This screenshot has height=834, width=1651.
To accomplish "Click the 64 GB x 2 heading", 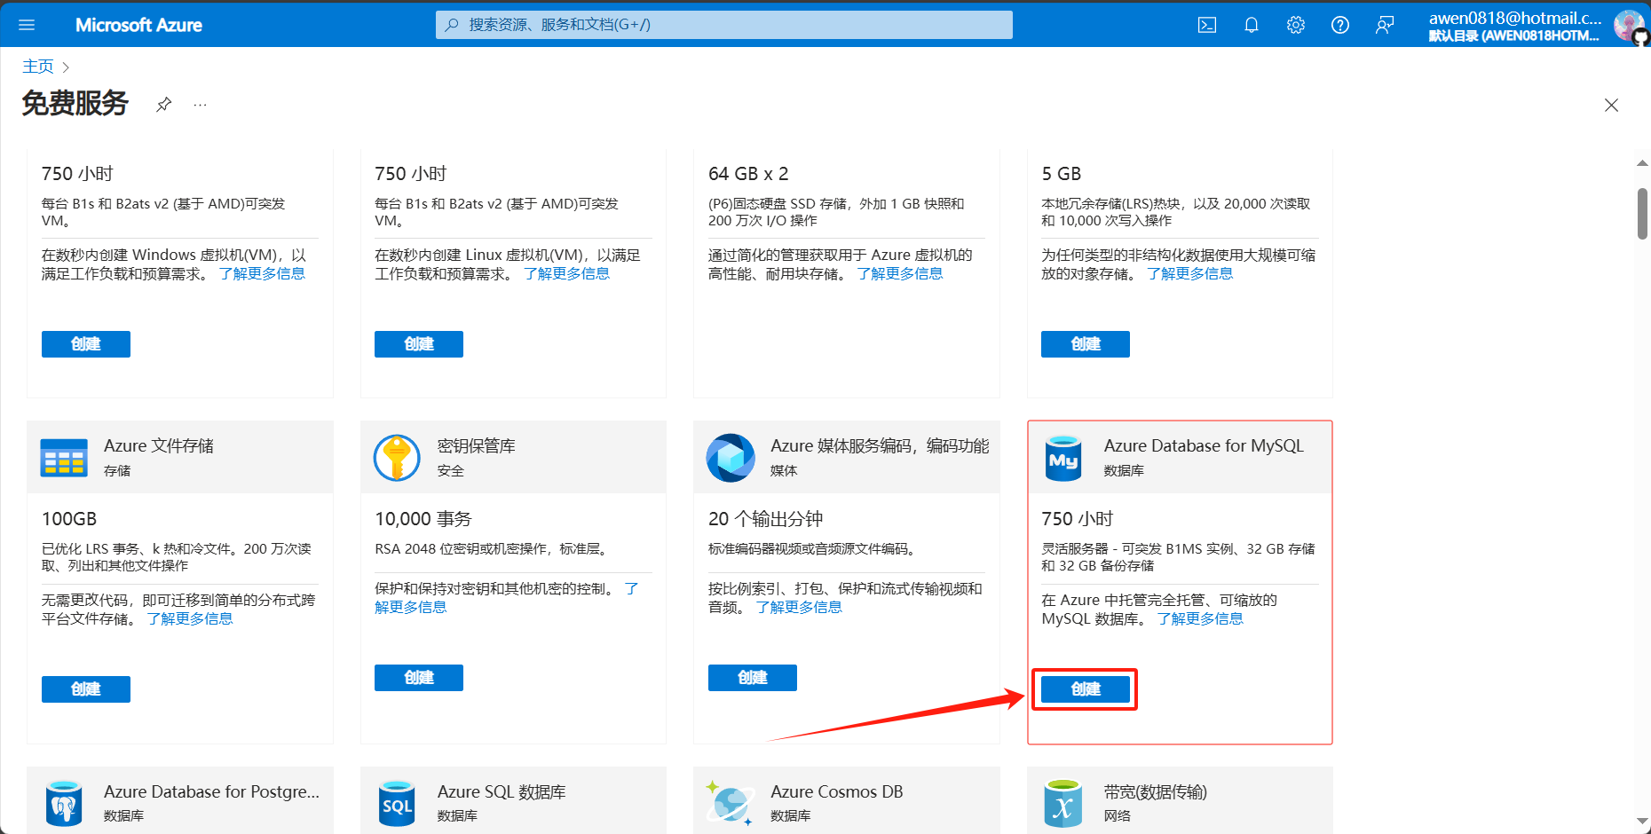I will (x=748, y=174).
